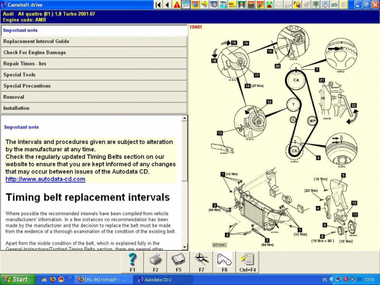Click the 'Timing belt replacement intervals' heading

88,197
